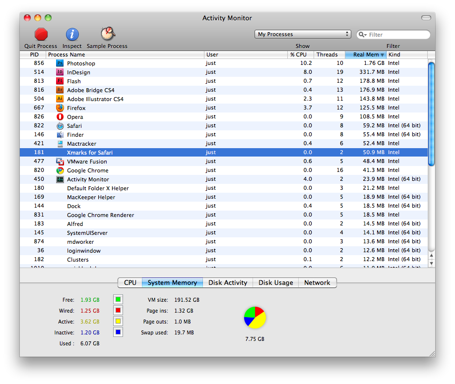
Task: Click the red Wired memory swatch
Action: pyautogui.click(x=118, y=310)
